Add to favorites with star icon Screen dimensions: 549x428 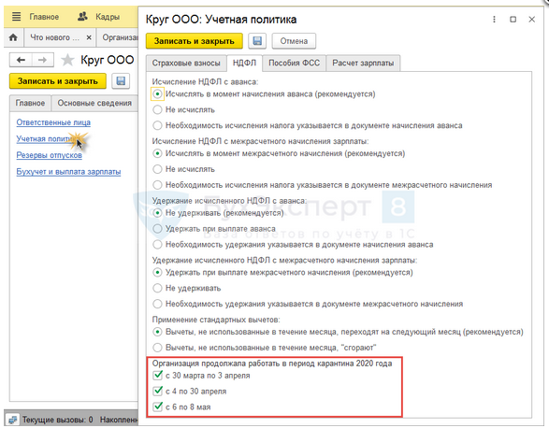click(67, 60)
